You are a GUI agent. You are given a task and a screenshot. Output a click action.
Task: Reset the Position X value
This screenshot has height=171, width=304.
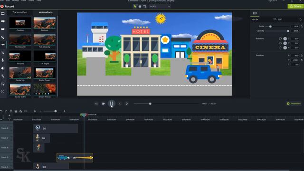pos(302,56)
